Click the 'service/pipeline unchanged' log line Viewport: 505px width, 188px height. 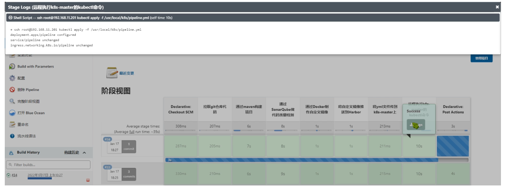[x=35, y=40]
